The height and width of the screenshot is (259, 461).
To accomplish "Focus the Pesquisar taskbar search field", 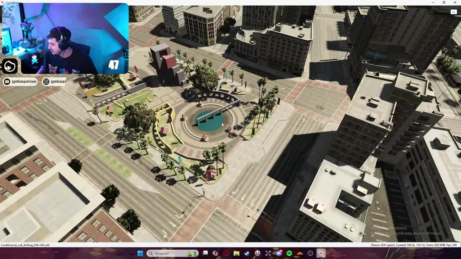I will coord(173,253).
